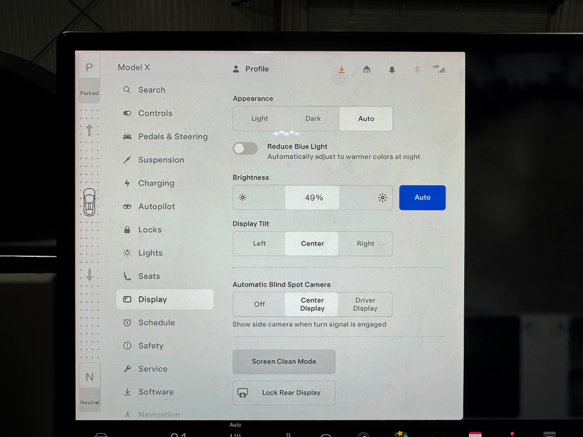The height and width of the screenshot is (437, 583).
Task: Decrease brightness with small sun icon
Action: (243, 198)
